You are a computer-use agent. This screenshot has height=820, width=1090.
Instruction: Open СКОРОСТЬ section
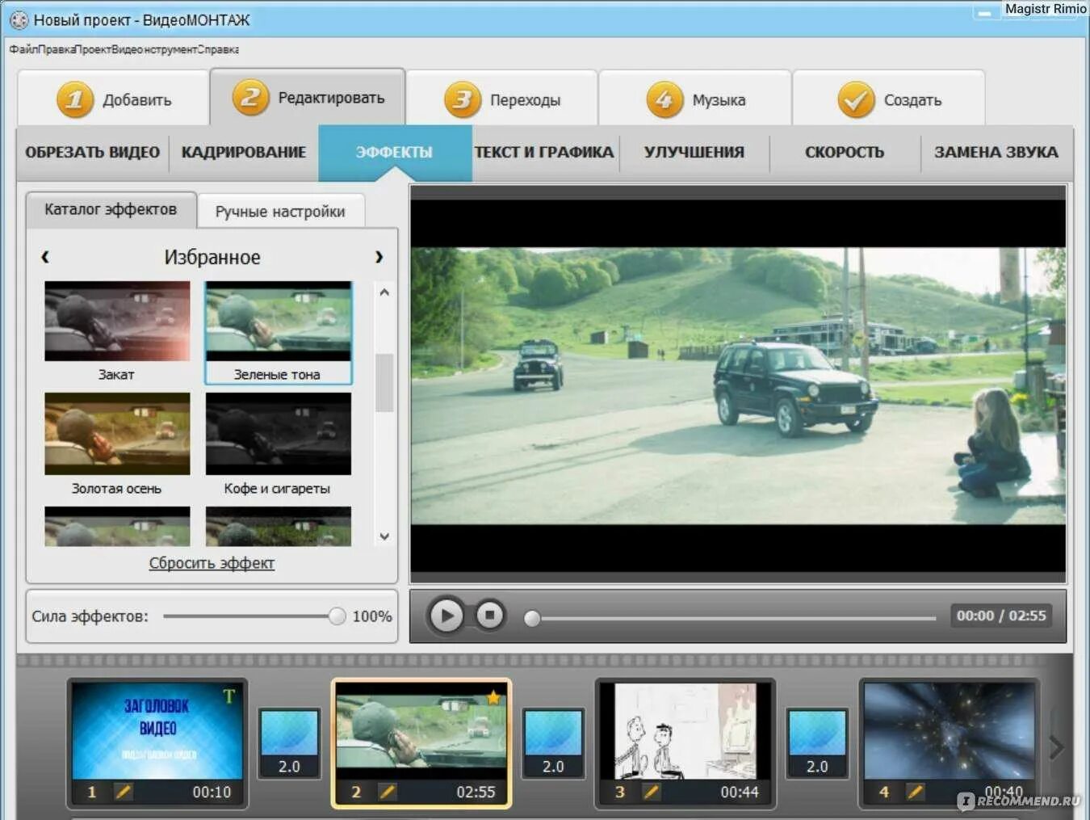(845, 152)
